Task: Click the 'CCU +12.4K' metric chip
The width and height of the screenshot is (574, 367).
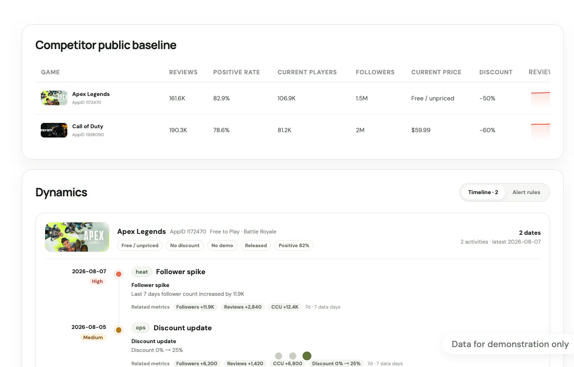Action: click(285, 307)
